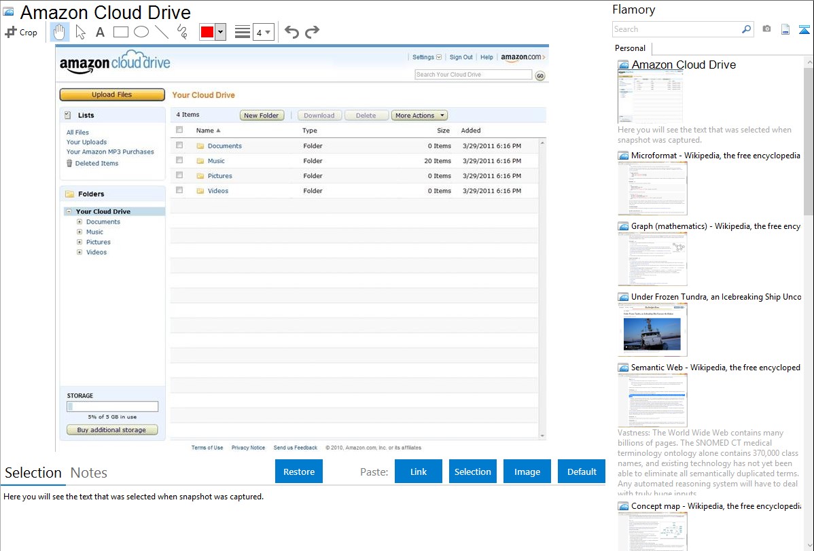Image resolution: width=814 pixels, height=551 pixels.
Task: Click the document page icon beside camera
Action: point(785,29)
